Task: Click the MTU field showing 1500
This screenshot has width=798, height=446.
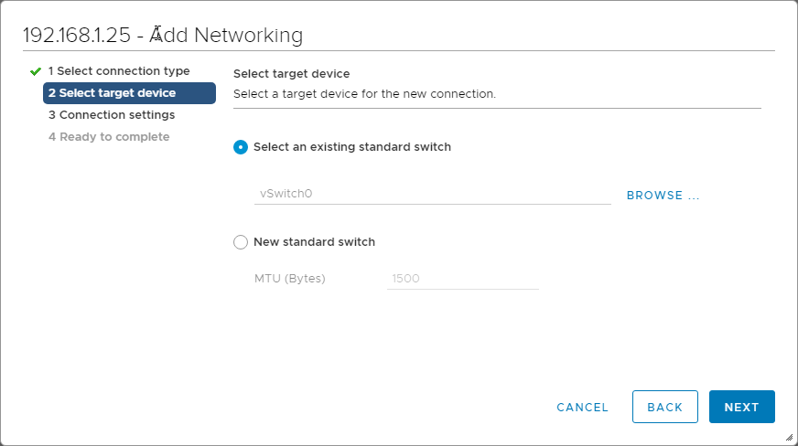Action: (x=463, y=279)
